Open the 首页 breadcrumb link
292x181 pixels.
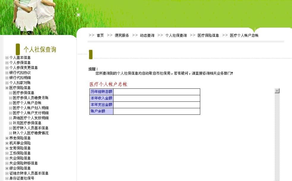[100, 35]
